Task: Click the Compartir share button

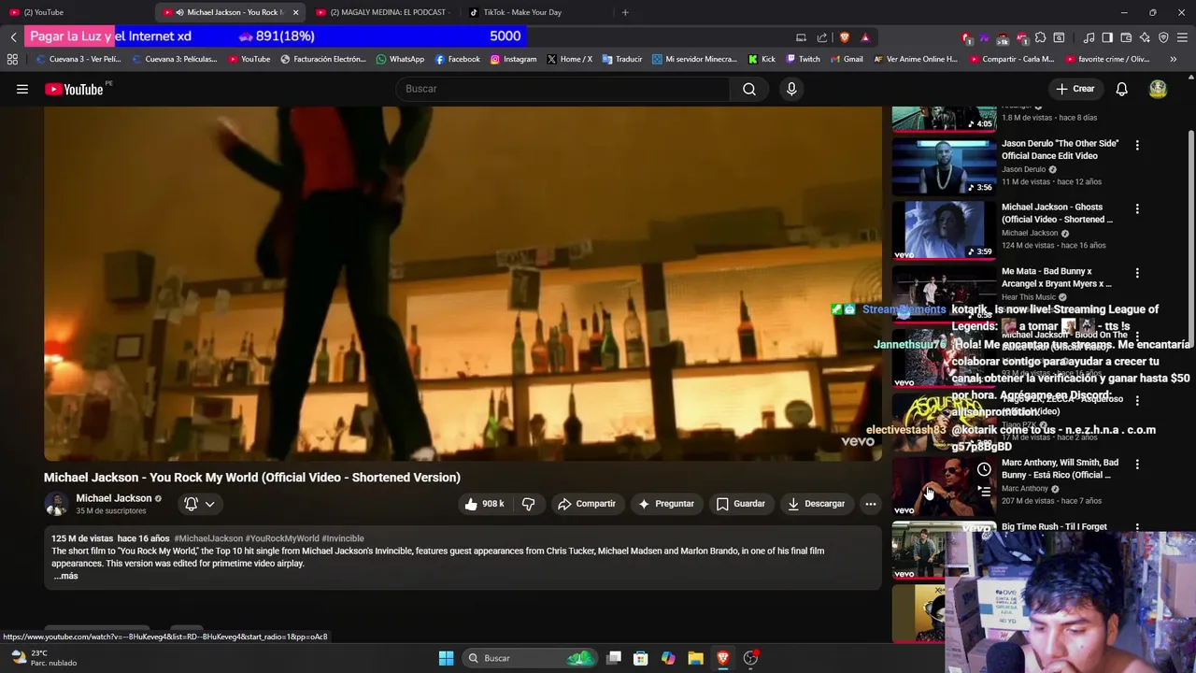Action: [586, 504]
